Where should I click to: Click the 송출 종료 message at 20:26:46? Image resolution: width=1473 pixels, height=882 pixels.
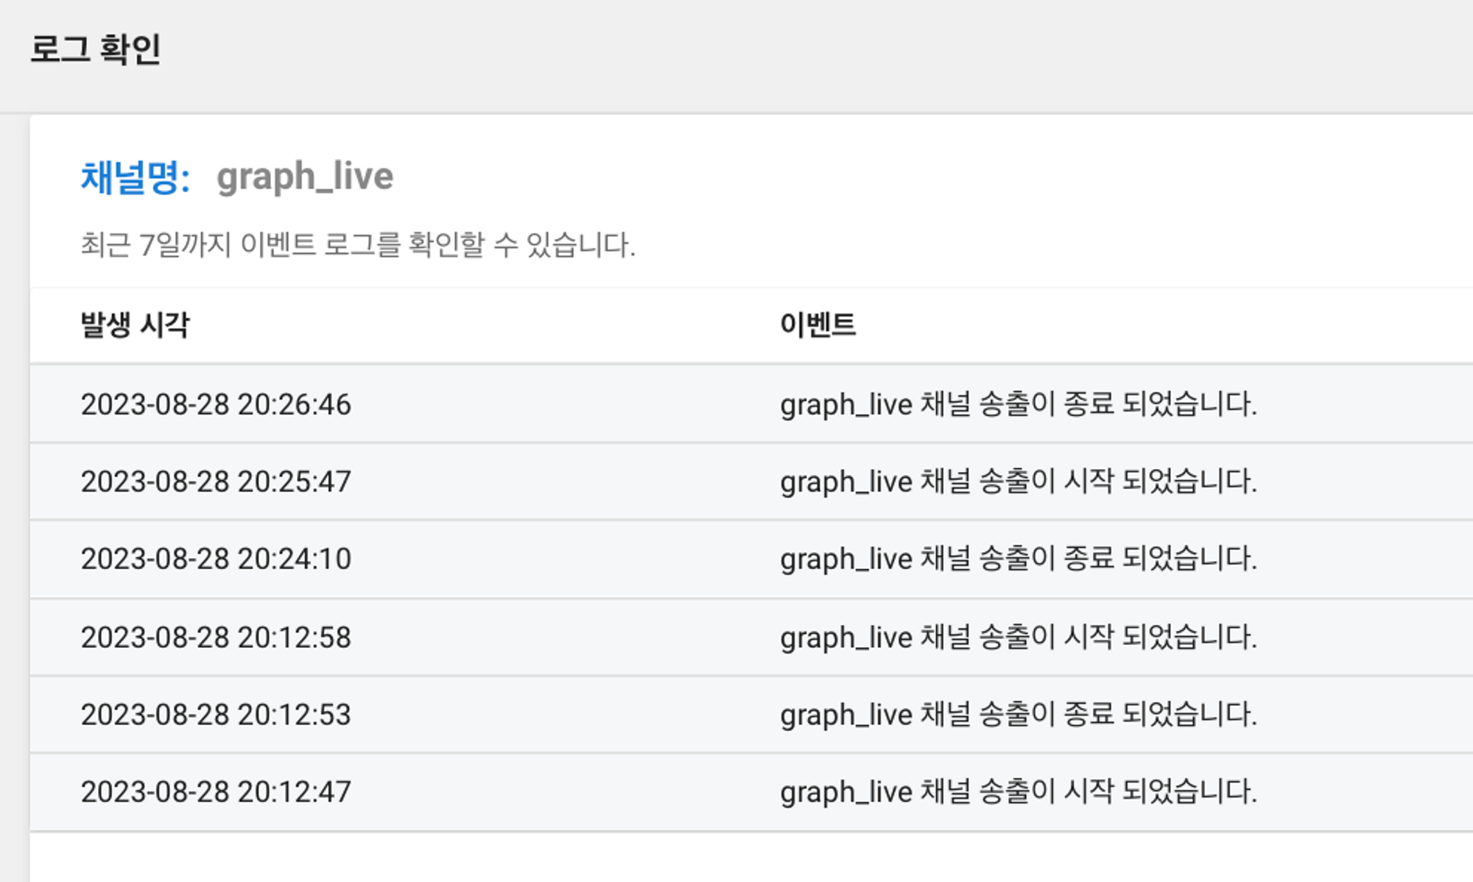(x=1018, y=405)
